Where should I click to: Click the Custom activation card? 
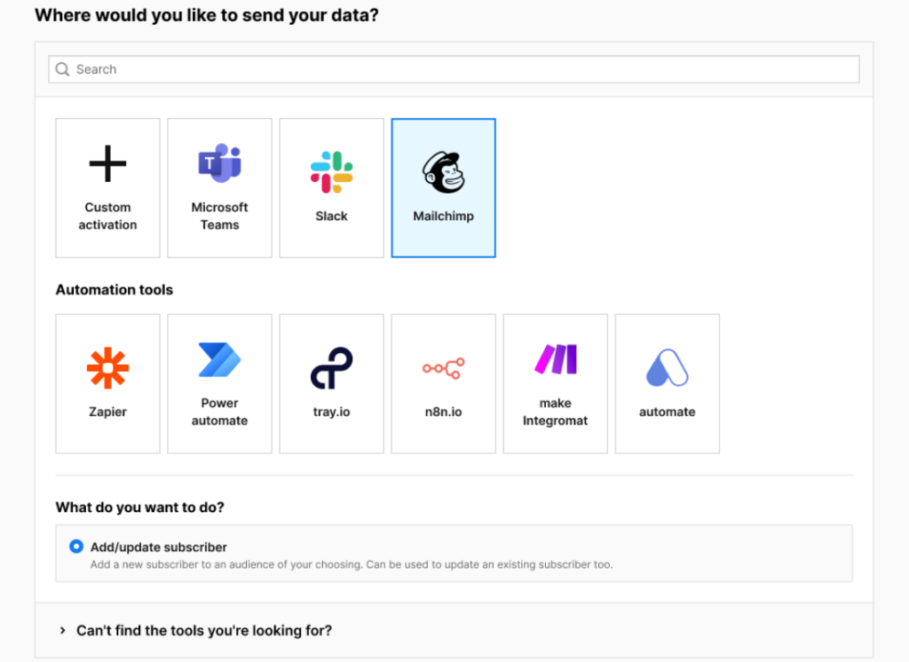pos(107,187)
